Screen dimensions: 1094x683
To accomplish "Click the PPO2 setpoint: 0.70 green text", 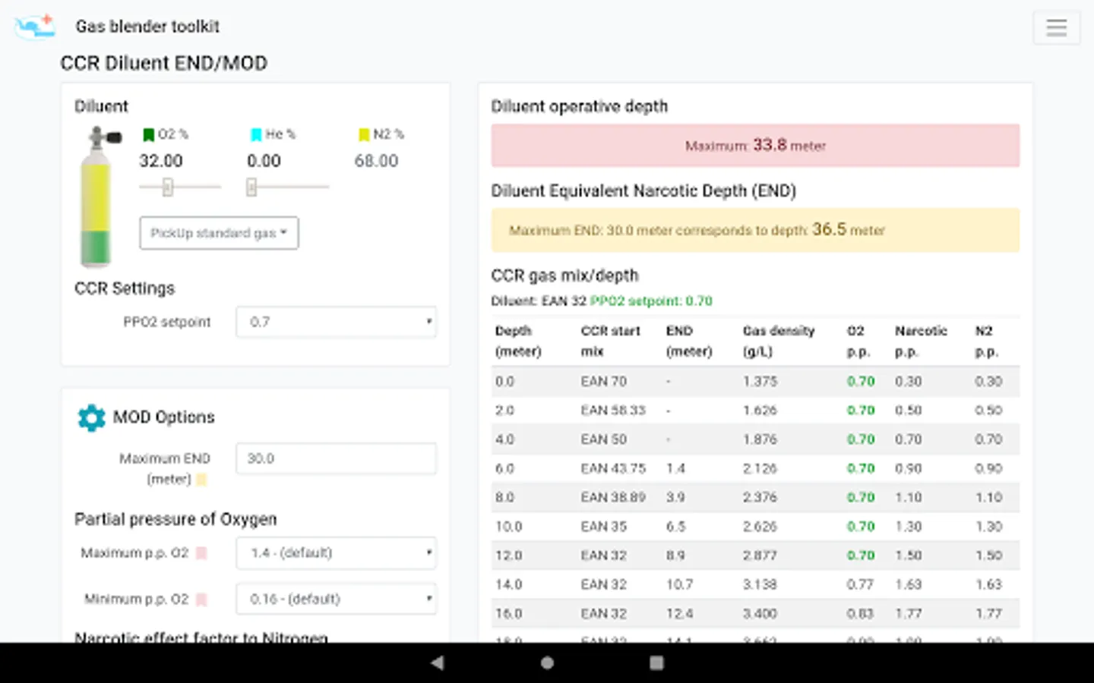I will click(x=651, y=301).
